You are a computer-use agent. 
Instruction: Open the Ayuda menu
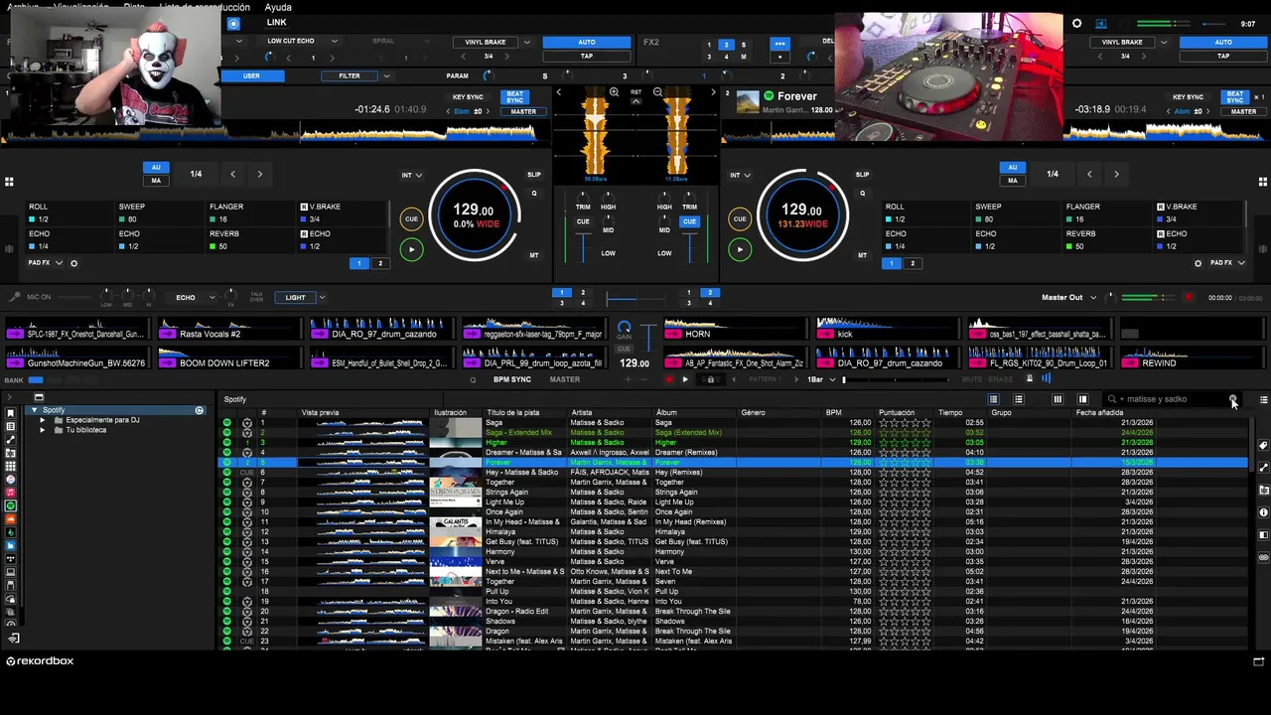pyautogui.click(x=278, y=7)
